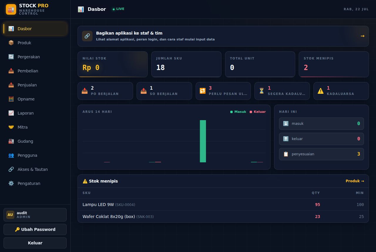Click the PO Berjalan inbox icon
This screenshot has width=376, height=252.
click(85, 91)
